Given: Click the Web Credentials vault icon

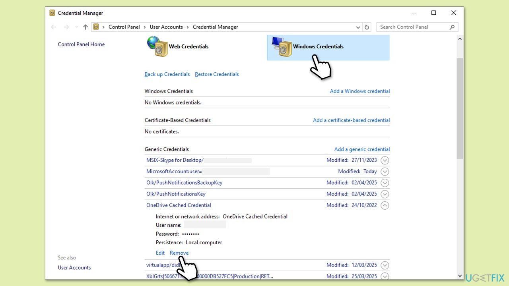Looking at the screenshot, I should (156, 46).
